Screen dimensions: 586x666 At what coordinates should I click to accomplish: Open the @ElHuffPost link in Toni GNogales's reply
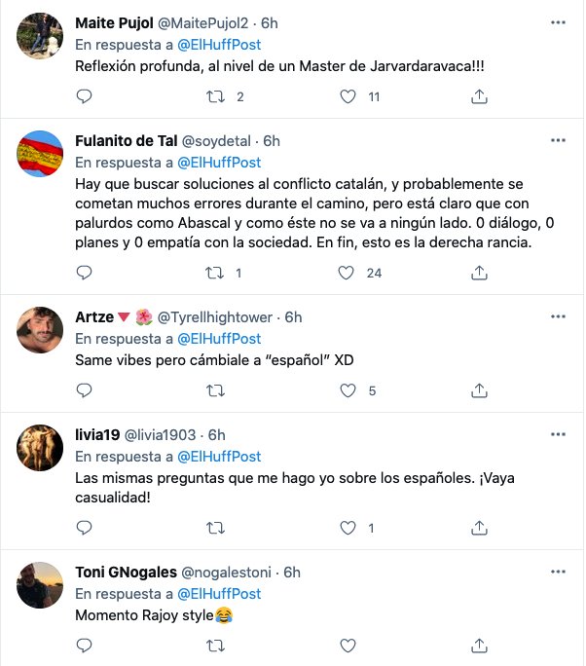click(219, 593)
